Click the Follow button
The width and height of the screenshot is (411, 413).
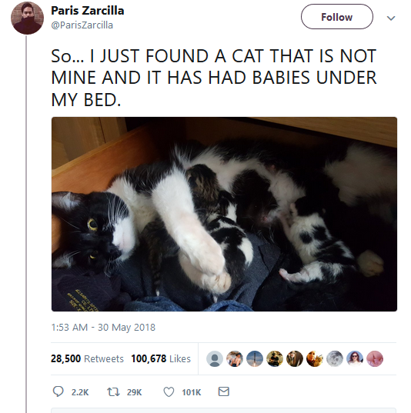click(337, 17)
